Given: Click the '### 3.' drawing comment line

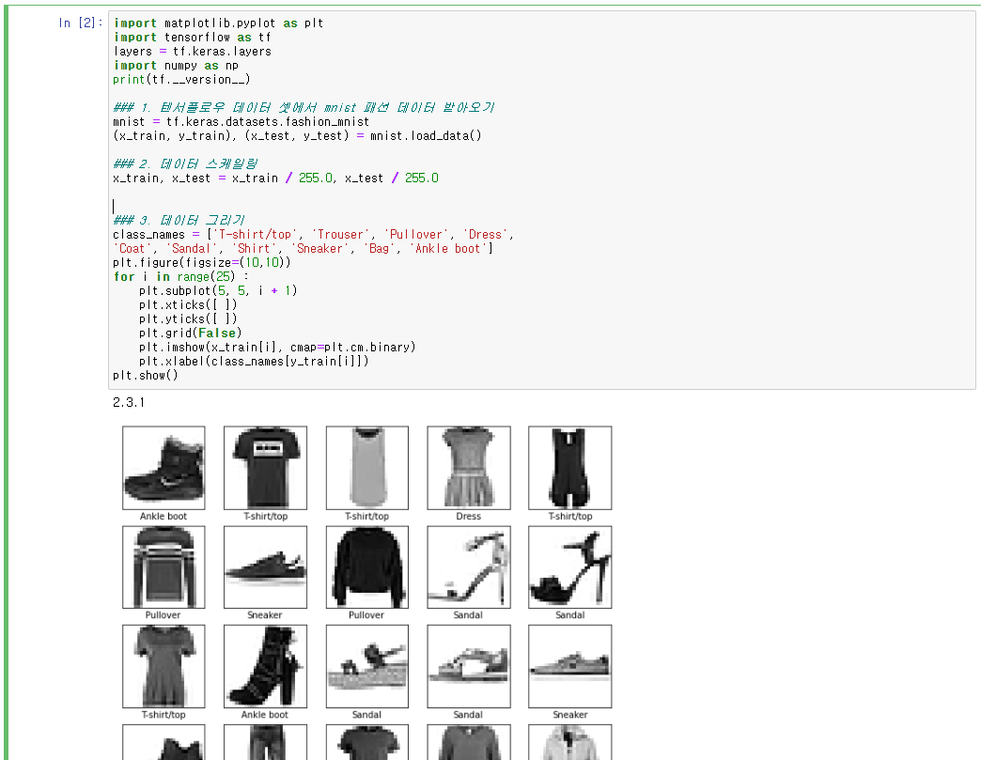Looking at the screenshot, I should coord(179,220).
